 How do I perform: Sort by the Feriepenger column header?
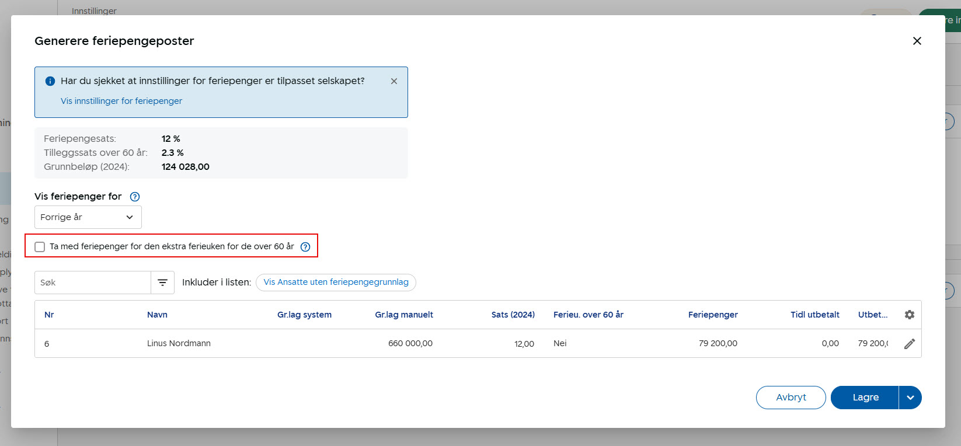coord(712,315)
